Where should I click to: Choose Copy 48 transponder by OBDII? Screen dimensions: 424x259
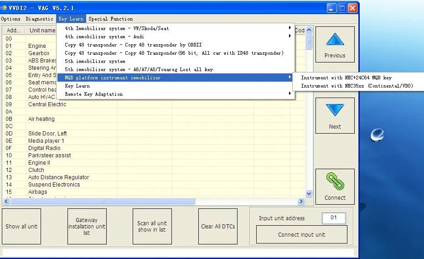tap(176, 45)
